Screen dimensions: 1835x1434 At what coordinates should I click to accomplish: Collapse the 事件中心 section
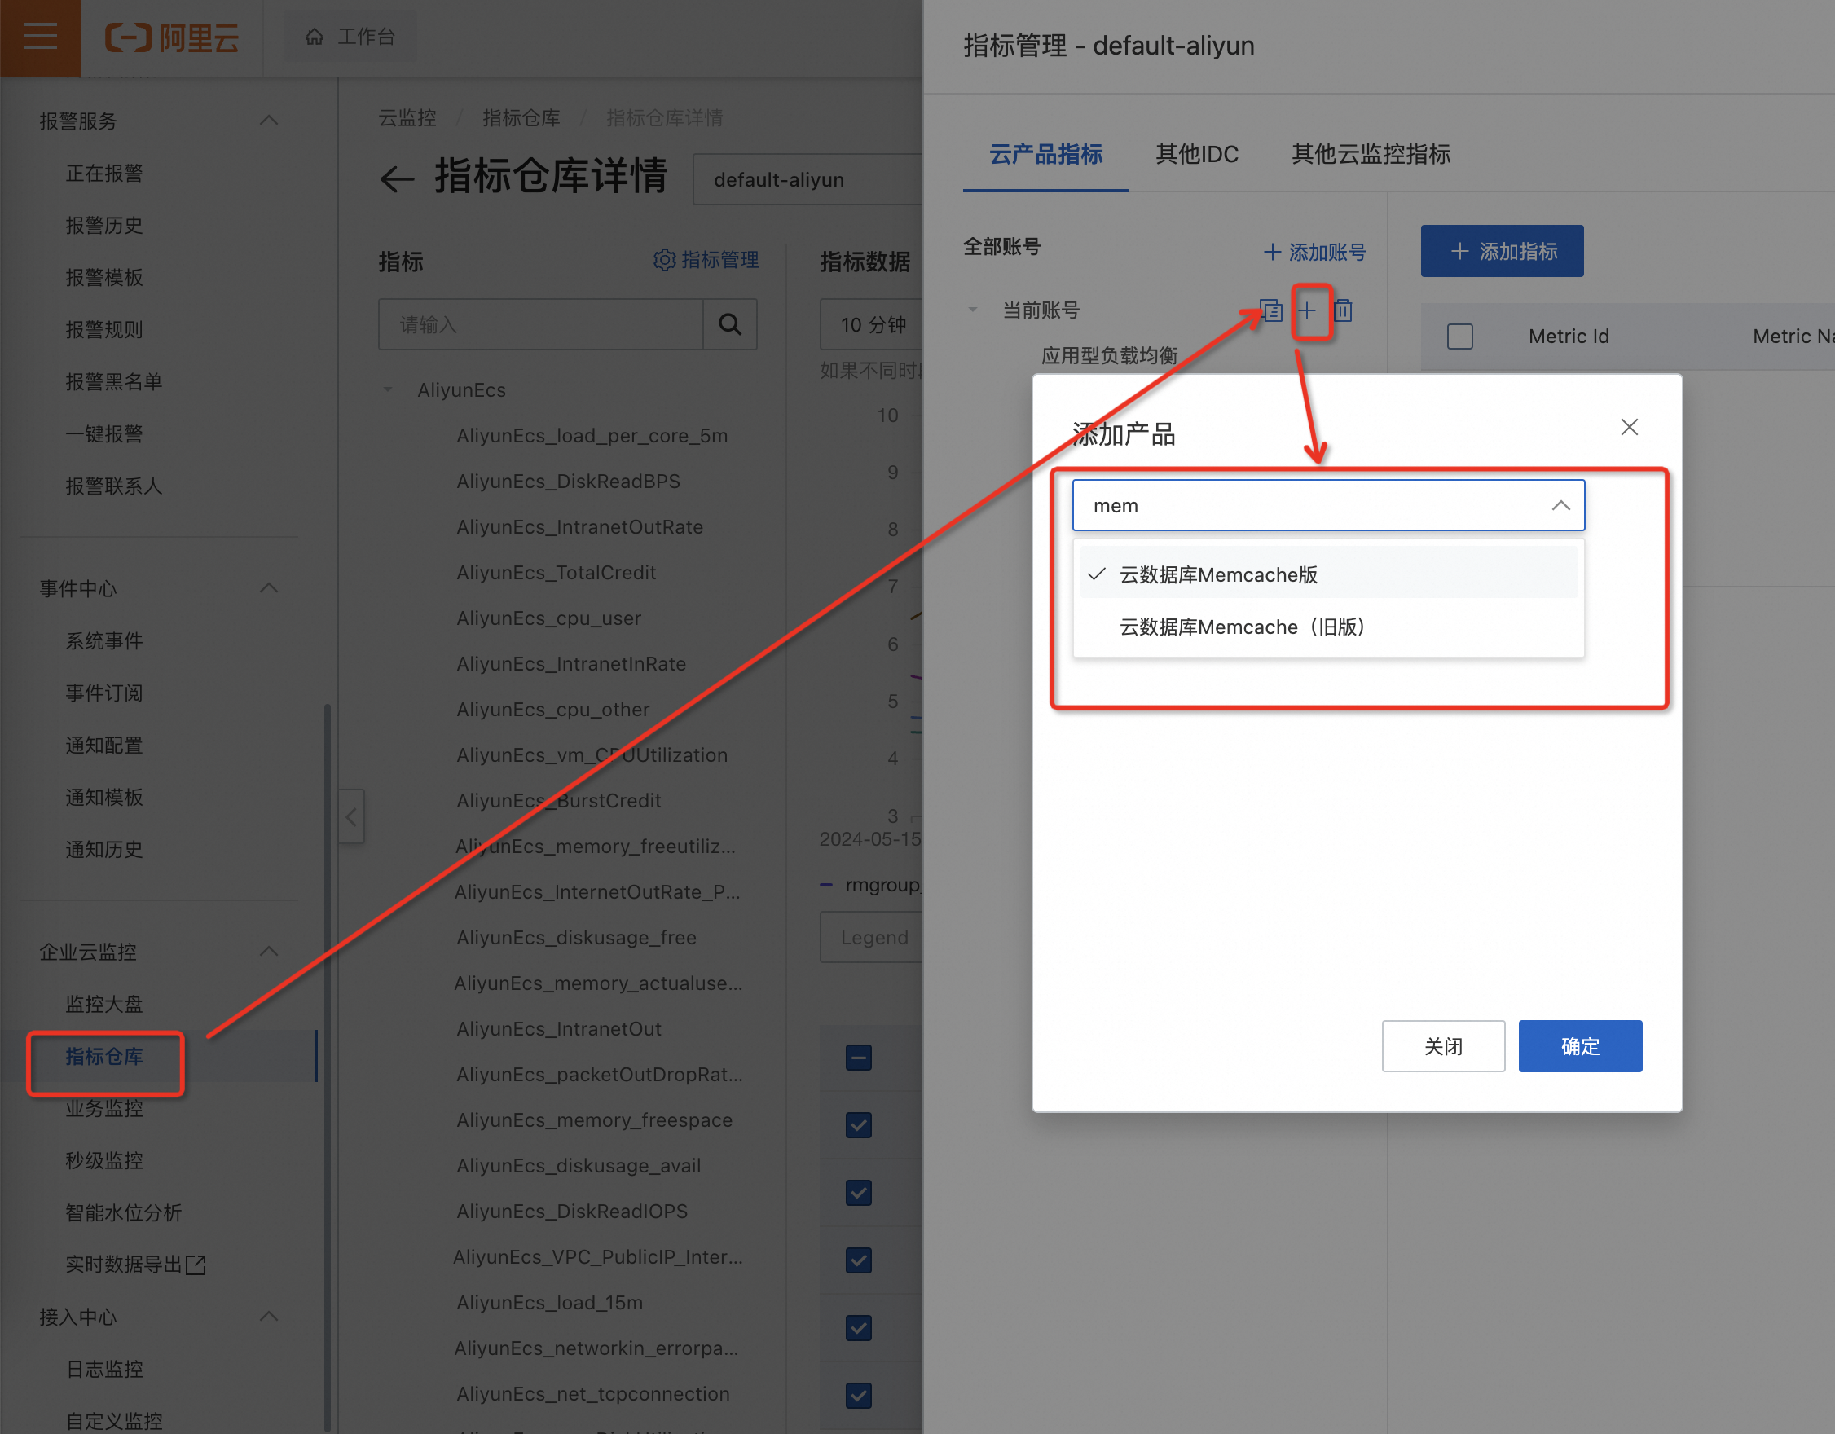coord(269,588)
